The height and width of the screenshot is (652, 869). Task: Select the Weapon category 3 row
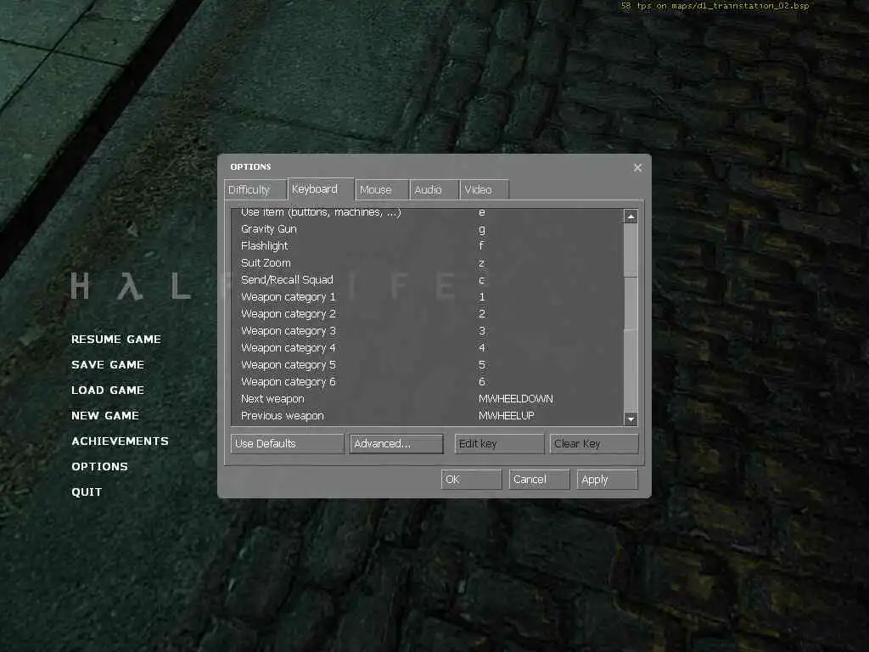pyautogui.click(x=428, y=331)
